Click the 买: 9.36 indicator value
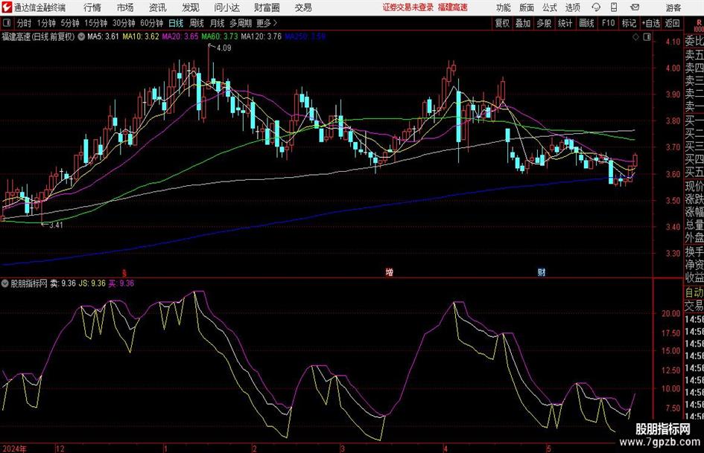This screenshot has height=453, width=704. click(121, 283)
